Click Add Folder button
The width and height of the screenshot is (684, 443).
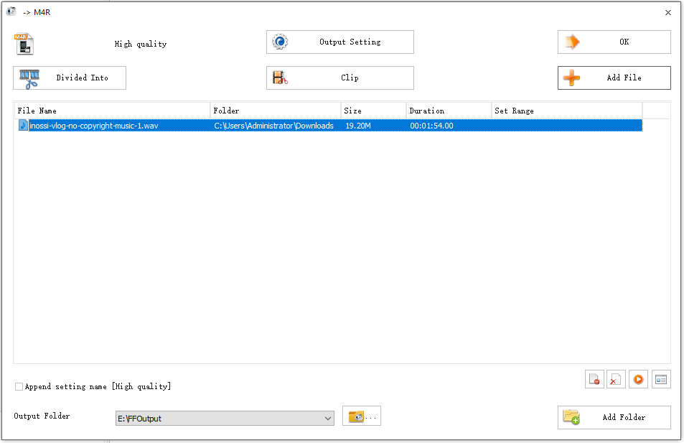click(x=614, y=417)
